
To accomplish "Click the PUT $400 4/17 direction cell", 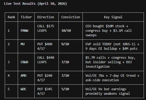I will pos(47,46).
